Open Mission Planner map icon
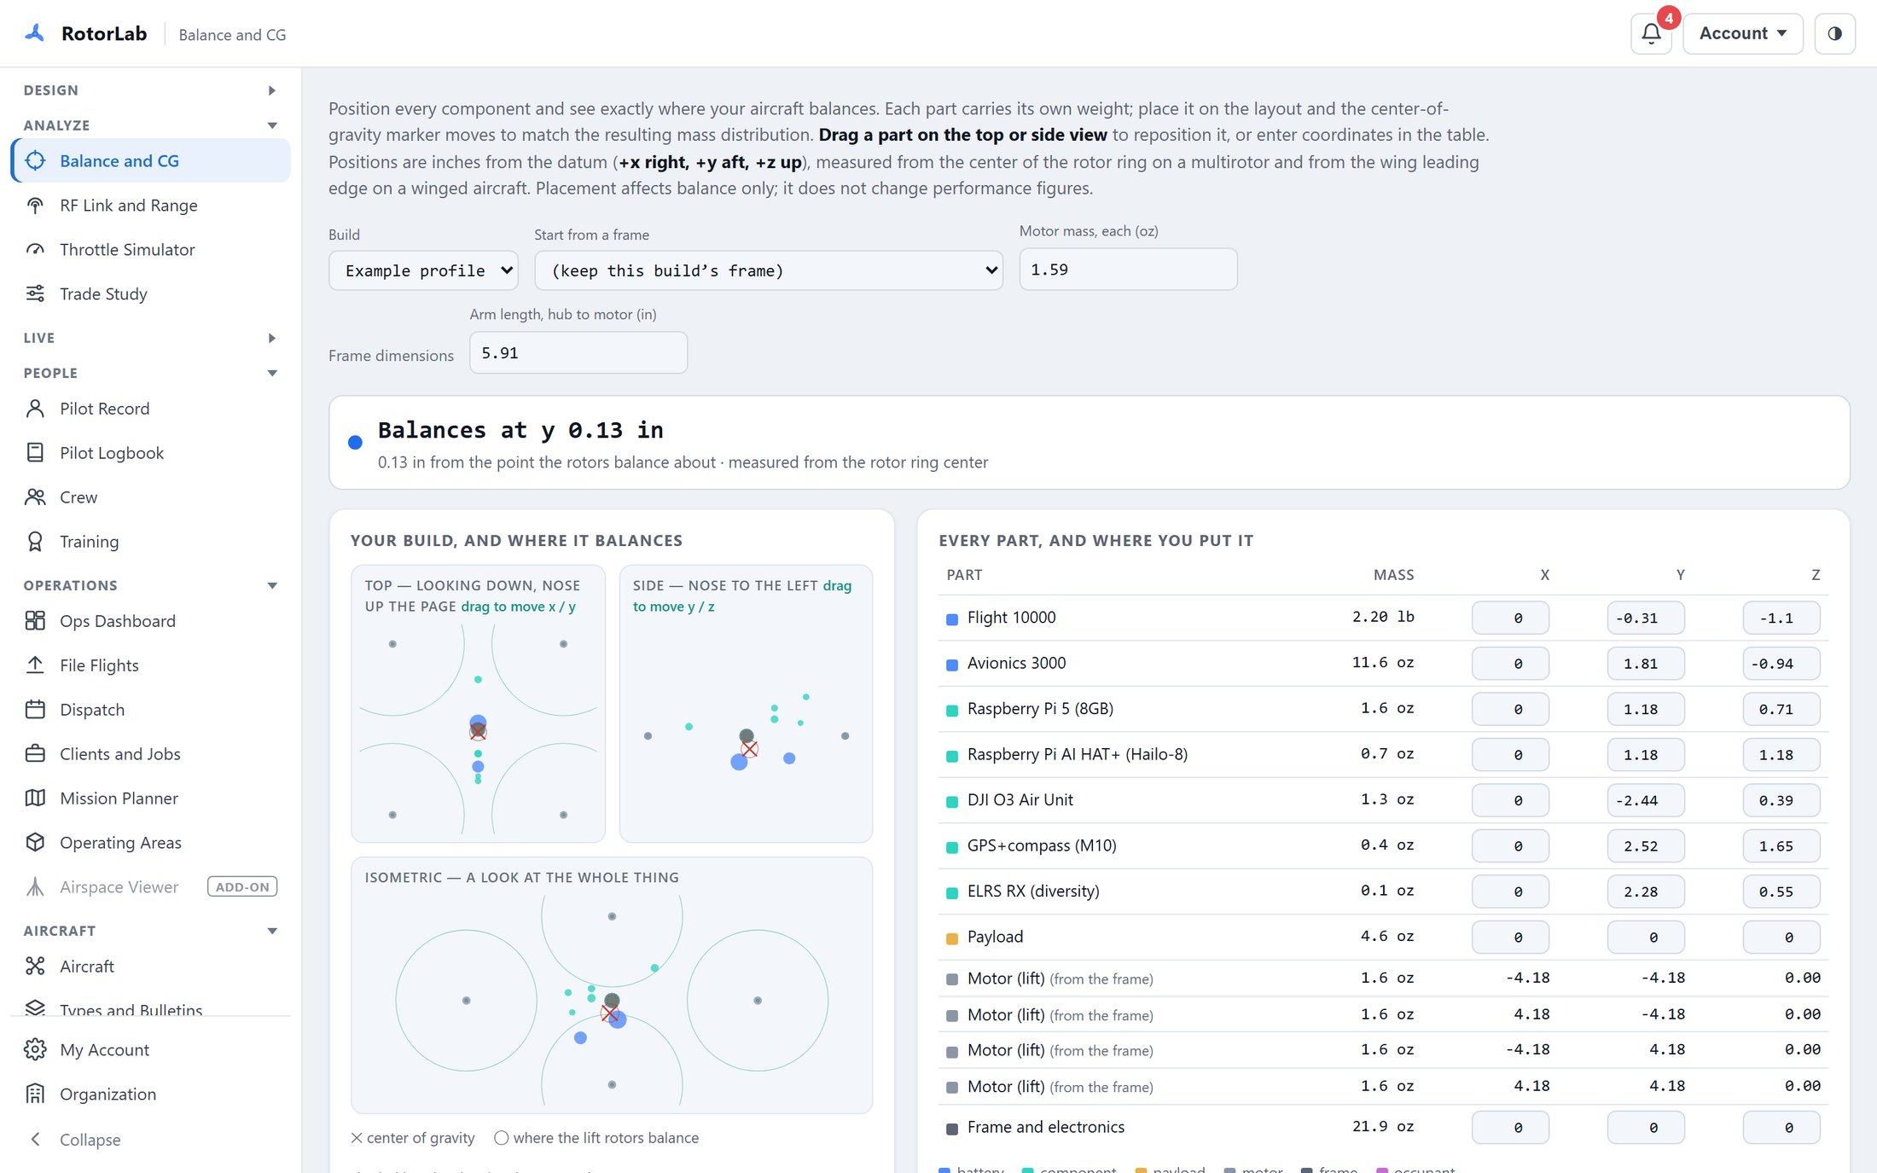Screen dimensions: 1877x1173 click(x=35, y=798)
